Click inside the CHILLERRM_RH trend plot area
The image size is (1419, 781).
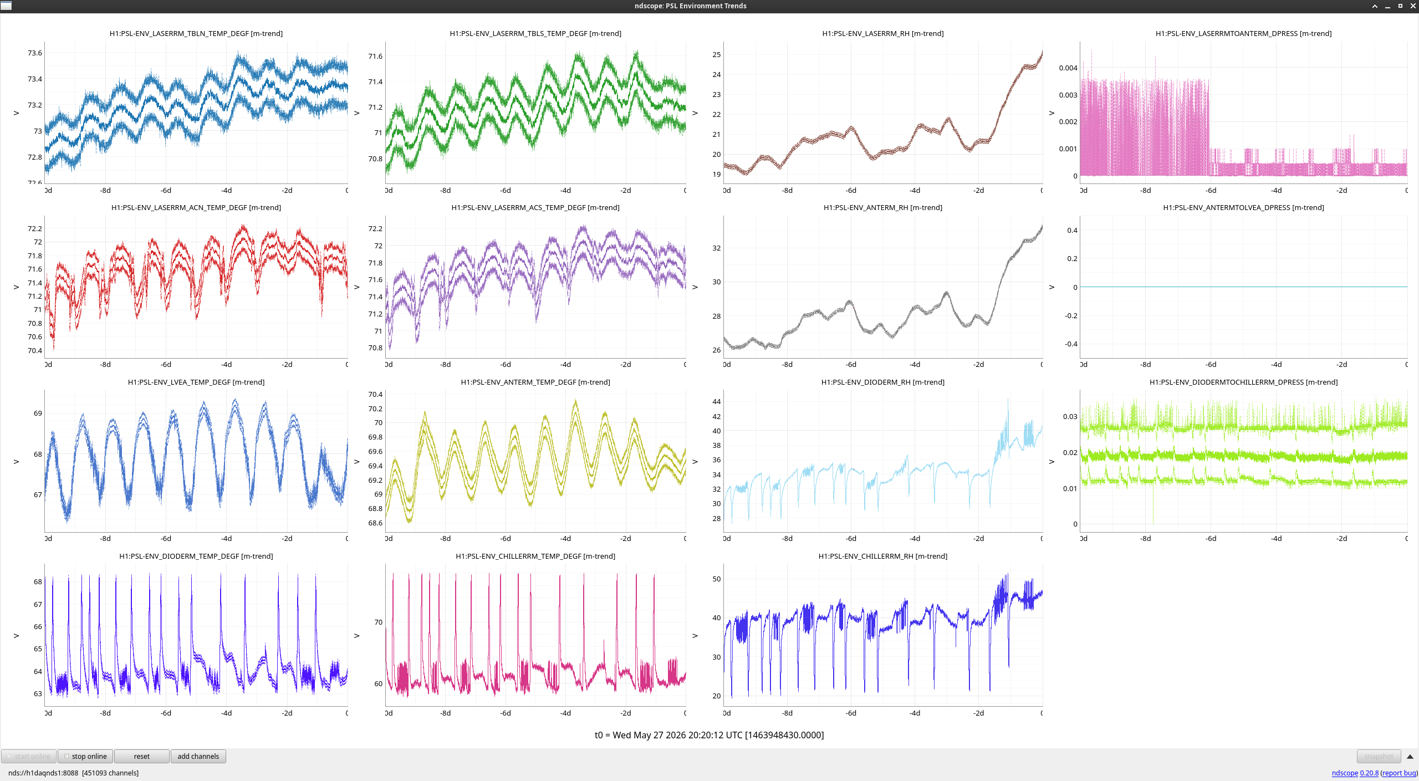coord(883,635)
